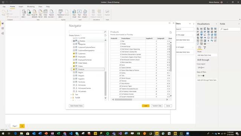
Task: Check the Territories table checkbox
Action: click(x=74, y=82)
